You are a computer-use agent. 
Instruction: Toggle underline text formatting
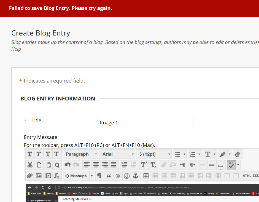point(48,154)
